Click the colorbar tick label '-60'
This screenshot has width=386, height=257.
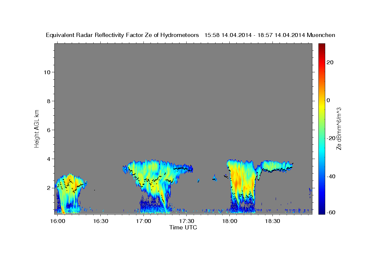click(x=331, y=213)
